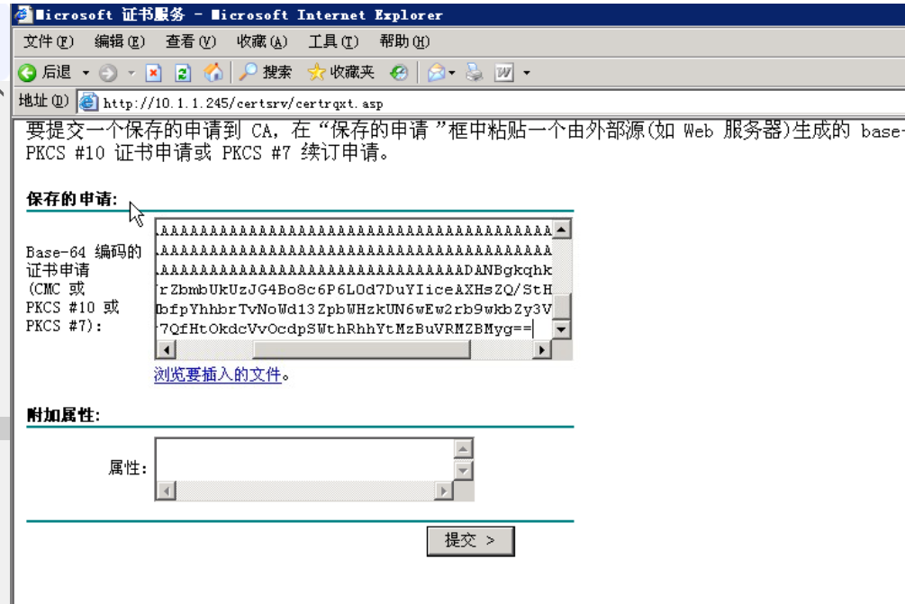The image size is (905, 604).
Task: Open the 文件(F) menu
Action: pos(49,41)
